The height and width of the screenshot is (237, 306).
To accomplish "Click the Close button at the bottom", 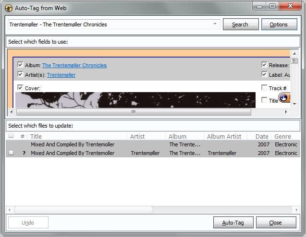I will tap(276, 223).
